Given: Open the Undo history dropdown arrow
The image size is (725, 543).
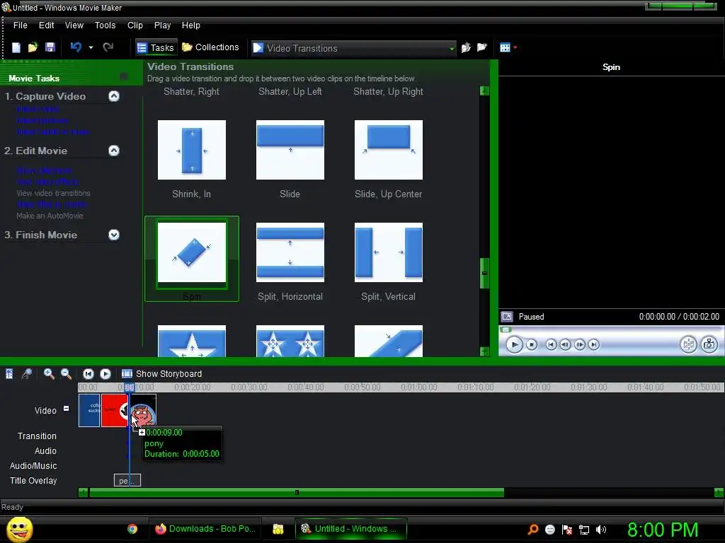Looking at the screenshot, I should coord(91,47).
